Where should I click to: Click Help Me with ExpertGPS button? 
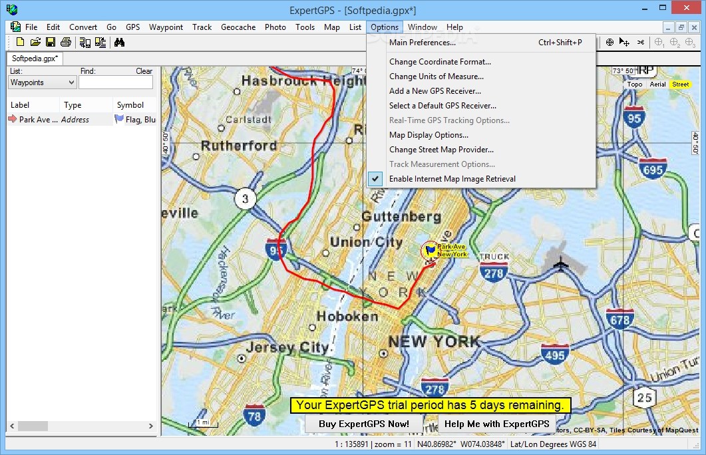[x=496, y=424]
